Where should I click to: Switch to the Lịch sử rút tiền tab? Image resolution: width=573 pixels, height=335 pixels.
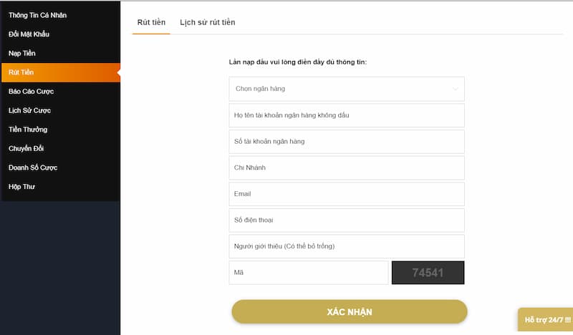click(207, 22)
